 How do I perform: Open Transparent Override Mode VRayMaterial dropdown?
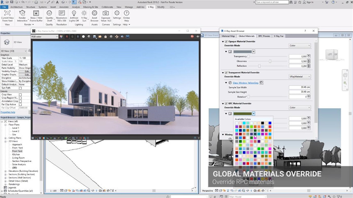pos(300,77)
